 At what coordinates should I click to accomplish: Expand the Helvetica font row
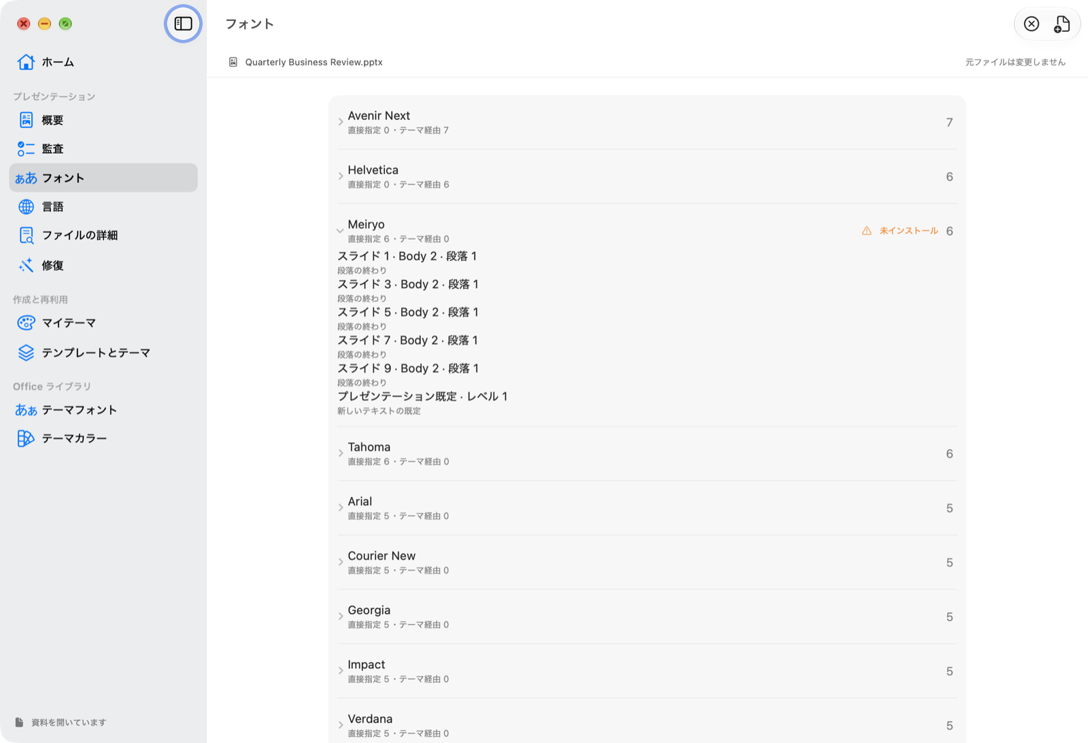pyautogui.click(x=341, y=177)
